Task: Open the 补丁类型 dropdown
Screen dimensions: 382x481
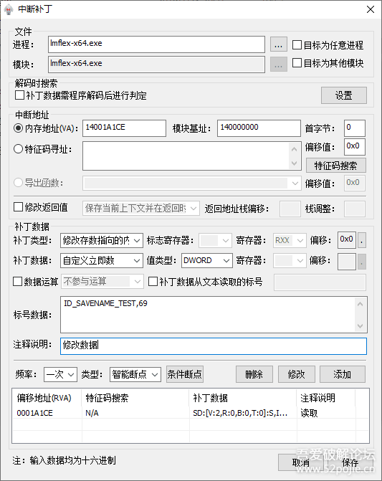Action: [x=102, y=241]
